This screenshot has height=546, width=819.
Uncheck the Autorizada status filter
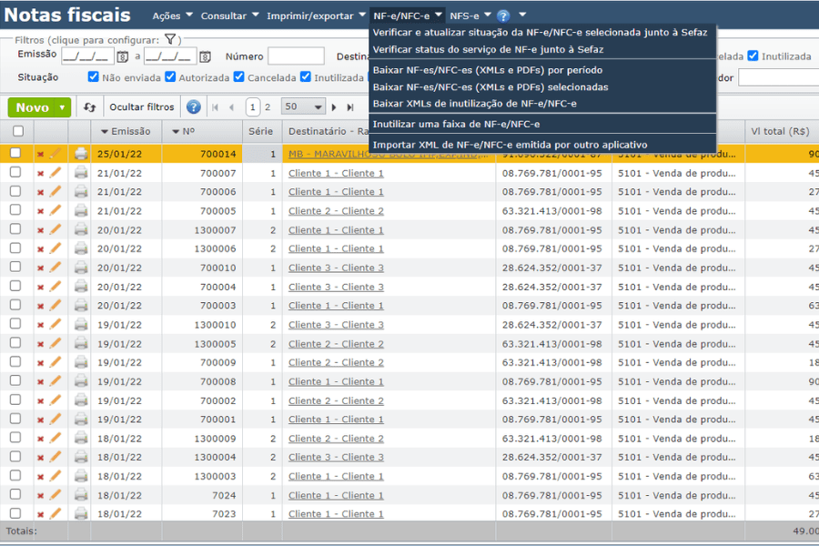pos(170,77)
